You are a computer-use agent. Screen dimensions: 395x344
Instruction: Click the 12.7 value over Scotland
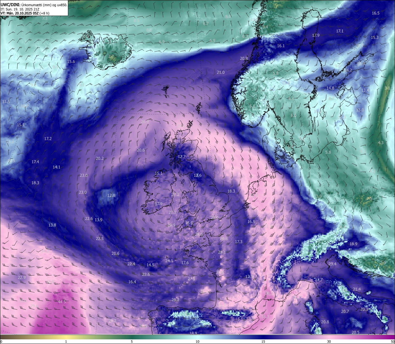coord(182,156)
